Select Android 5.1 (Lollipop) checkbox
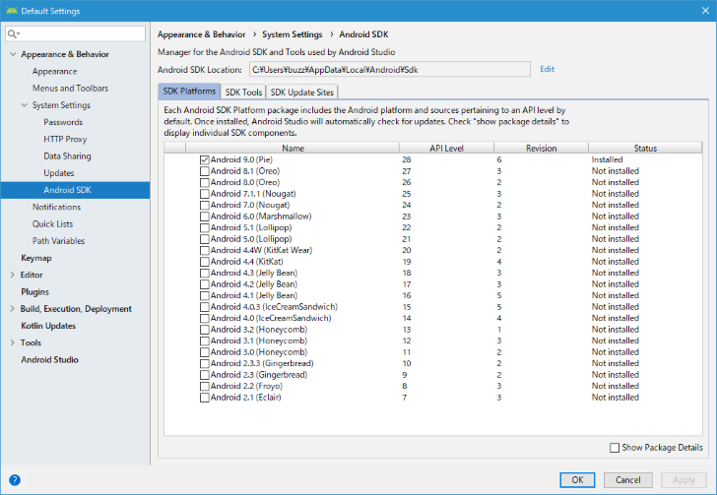The image size is (717, 495). 205,227
